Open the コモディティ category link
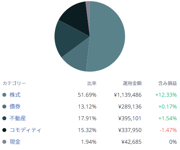The image size is (180, 150). point(25,130)
